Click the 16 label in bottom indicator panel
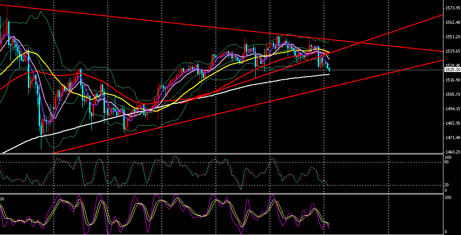461x235 pixels. pos(3,199)
